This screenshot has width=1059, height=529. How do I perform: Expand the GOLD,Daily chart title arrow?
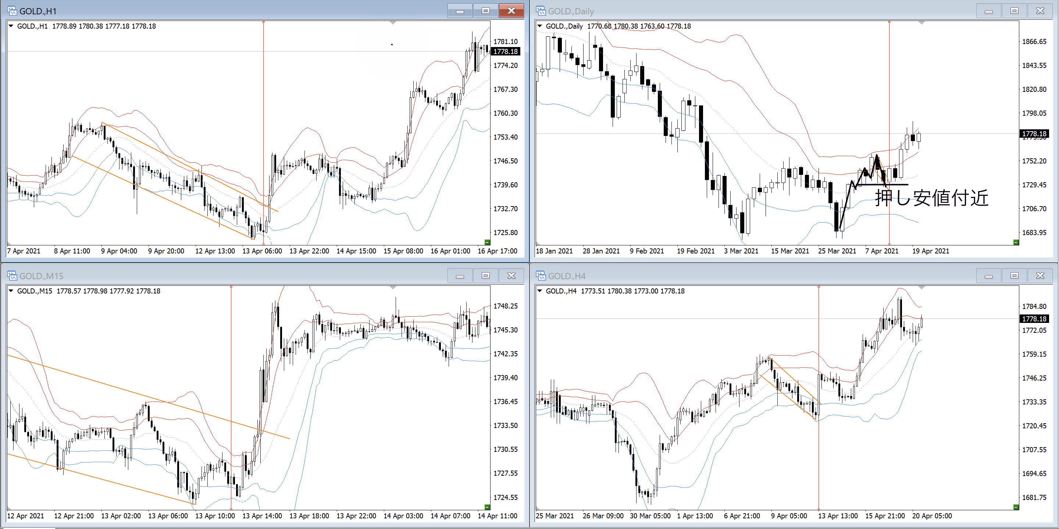pos(540,26)
